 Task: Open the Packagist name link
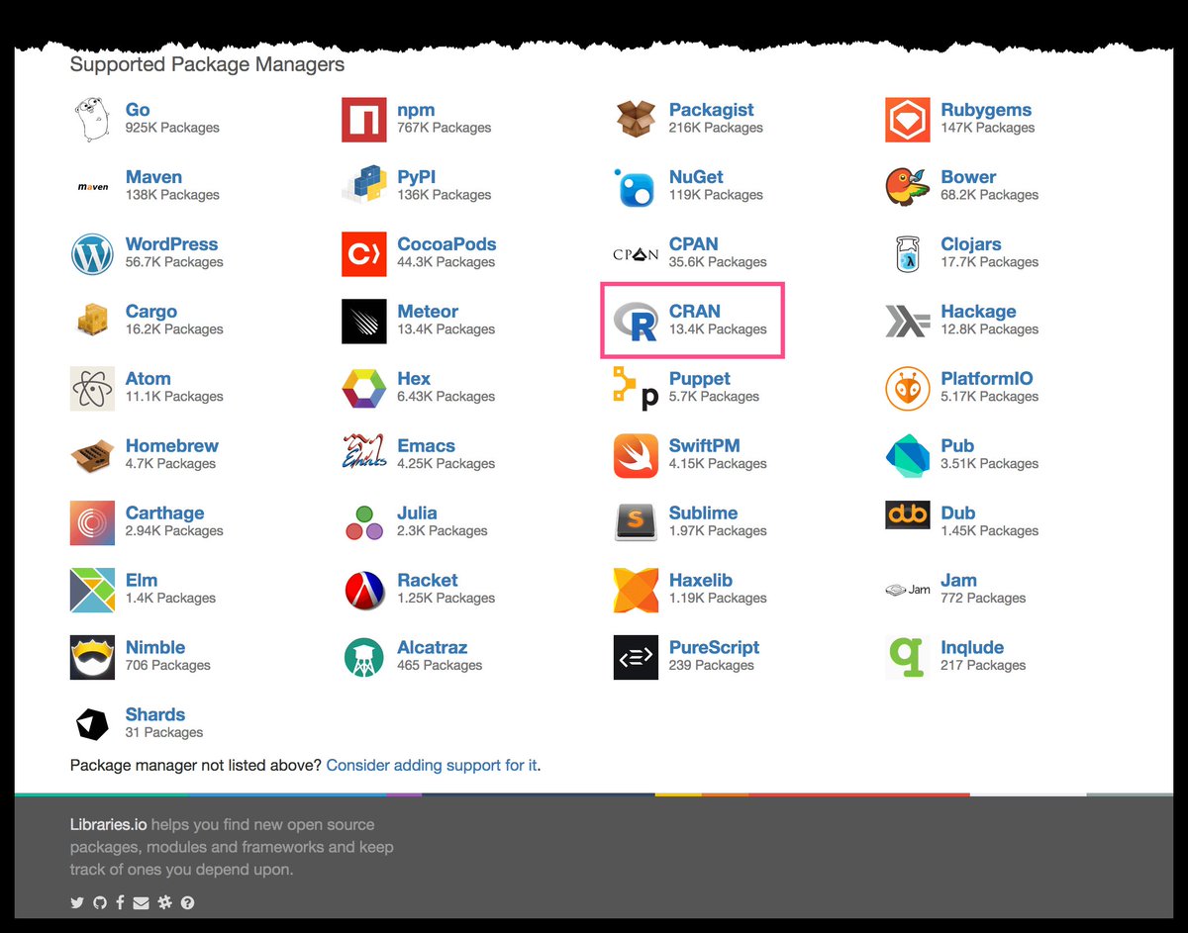tap(711, 110)
